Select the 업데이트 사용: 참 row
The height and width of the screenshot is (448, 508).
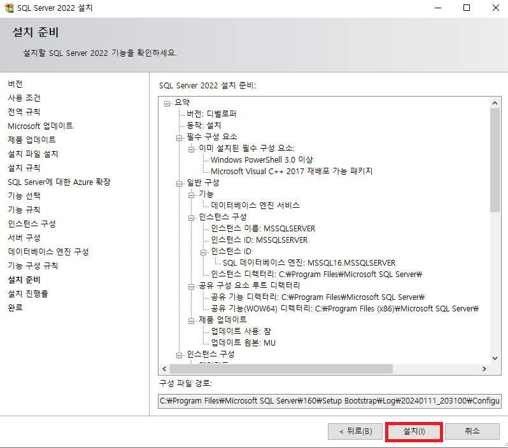pyautogui.click(x=241, y=331)
